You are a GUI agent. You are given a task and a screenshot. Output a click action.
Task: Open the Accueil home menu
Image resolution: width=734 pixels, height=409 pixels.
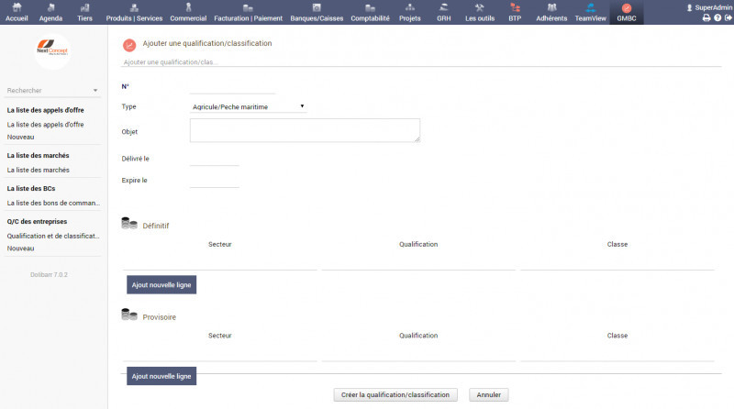[x=17, y=13]
